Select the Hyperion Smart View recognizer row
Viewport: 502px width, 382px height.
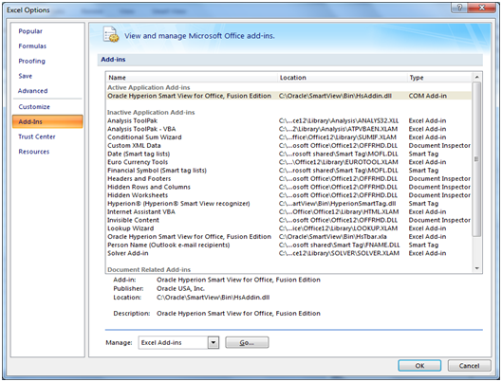[288, 204]
